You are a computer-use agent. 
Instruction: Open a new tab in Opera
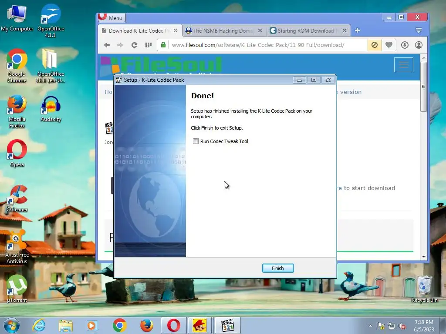point(358,30)
